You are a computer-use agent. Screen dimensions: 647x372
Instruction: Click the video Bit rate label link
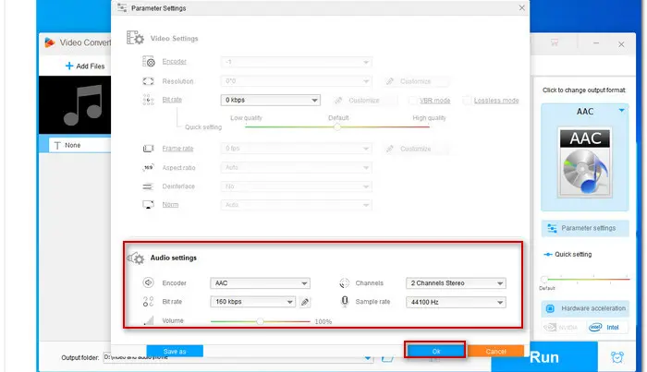click(x=172, y=100)
